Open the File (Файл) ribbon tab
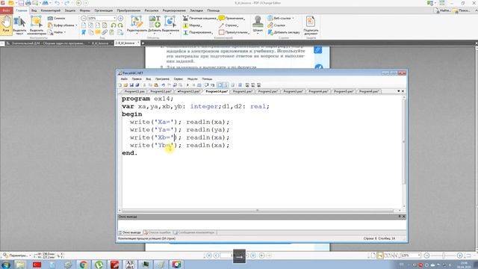The height and width of the screenshot is (269, 478). [x=6, y=10]
